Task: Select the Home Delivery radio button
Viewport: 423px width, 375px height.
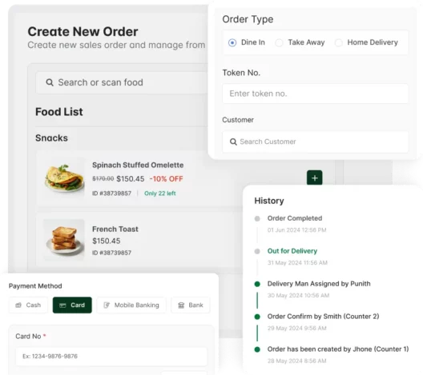Action: coord(339,42)
